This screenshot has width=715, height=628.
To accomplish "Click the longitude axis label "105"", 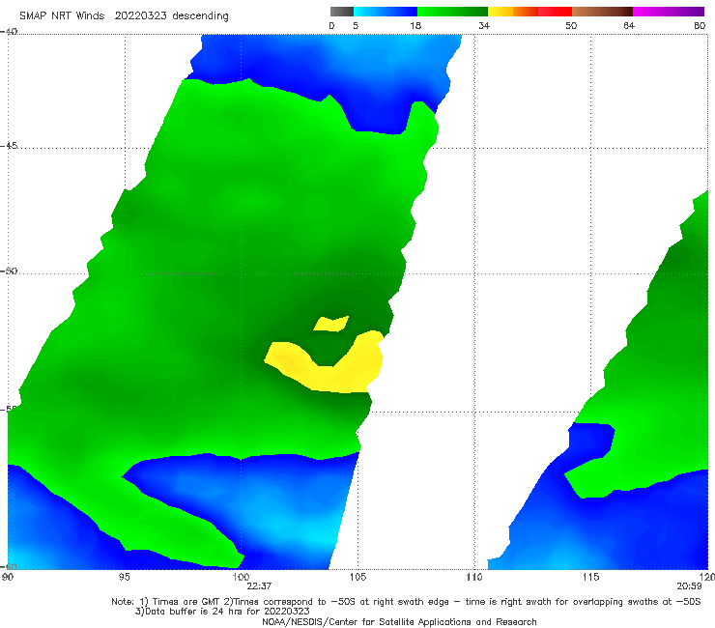I will 357,577.
